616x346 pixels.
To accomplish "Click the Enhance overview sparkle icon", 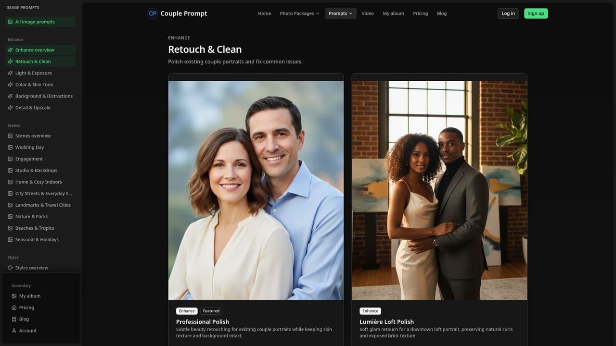I will 10,50.
